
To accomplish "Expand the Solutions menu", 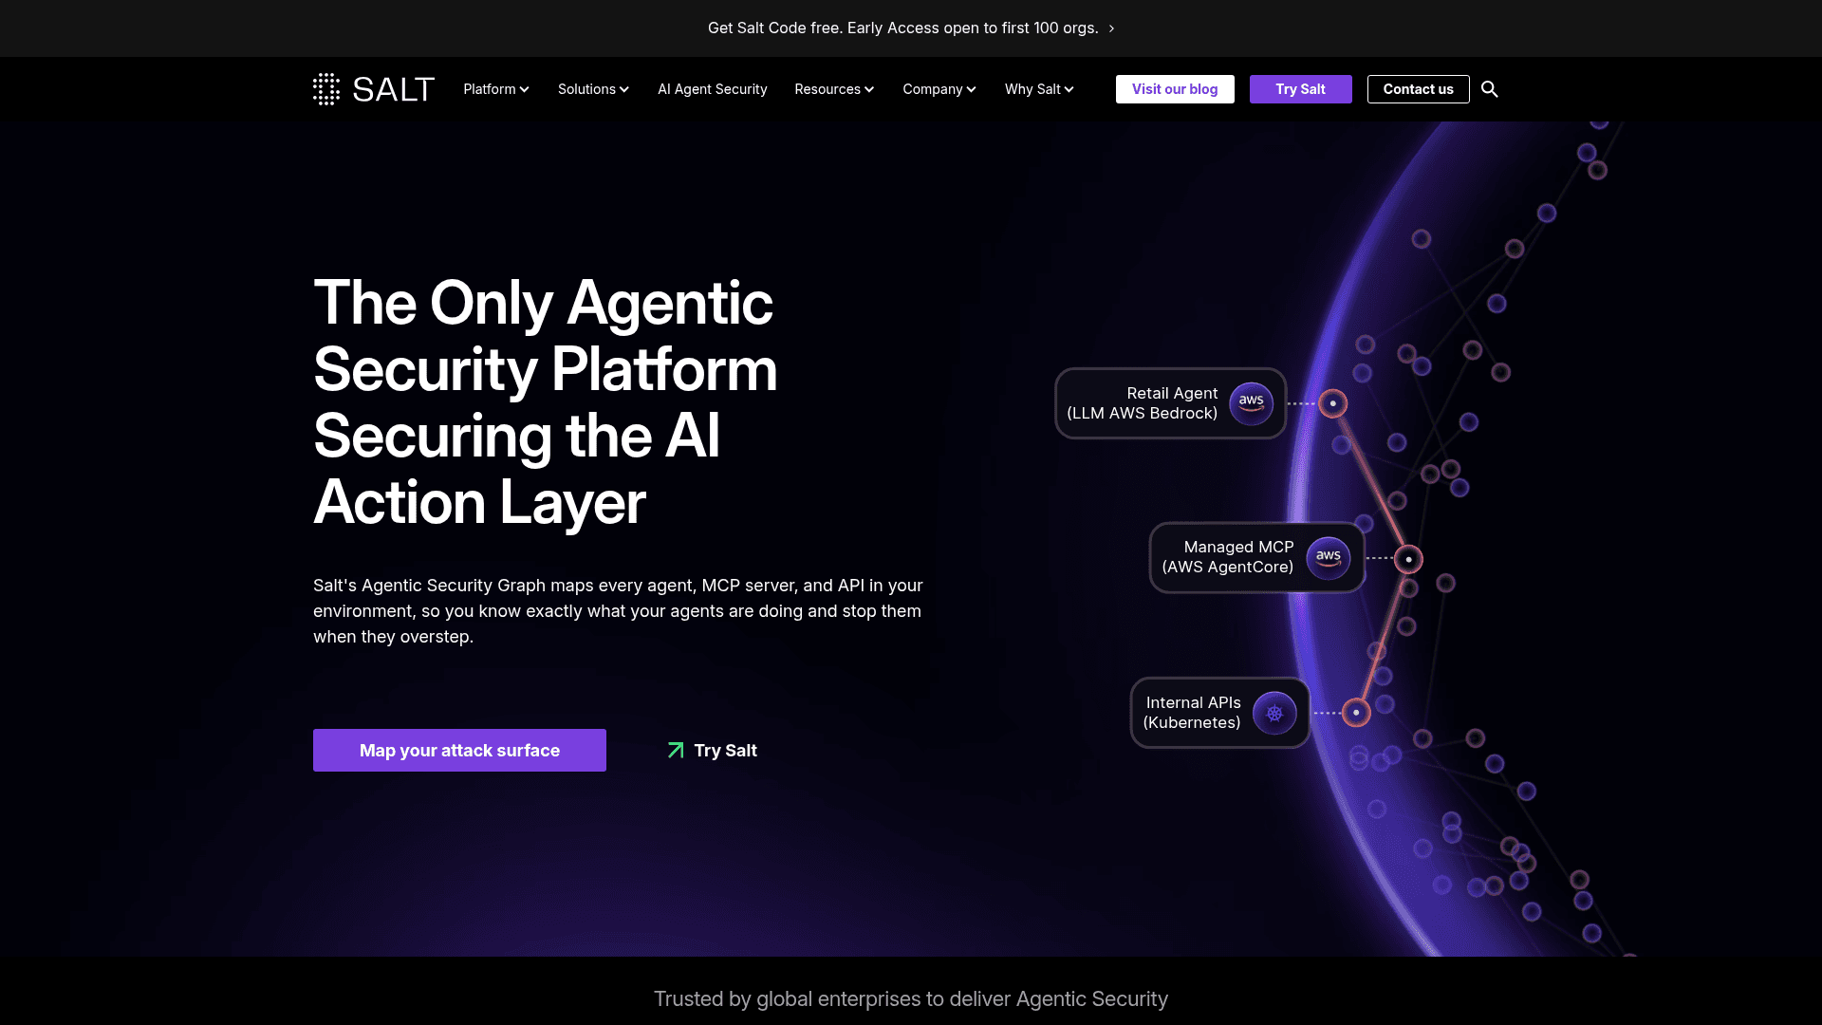I will tap(593, 89).
